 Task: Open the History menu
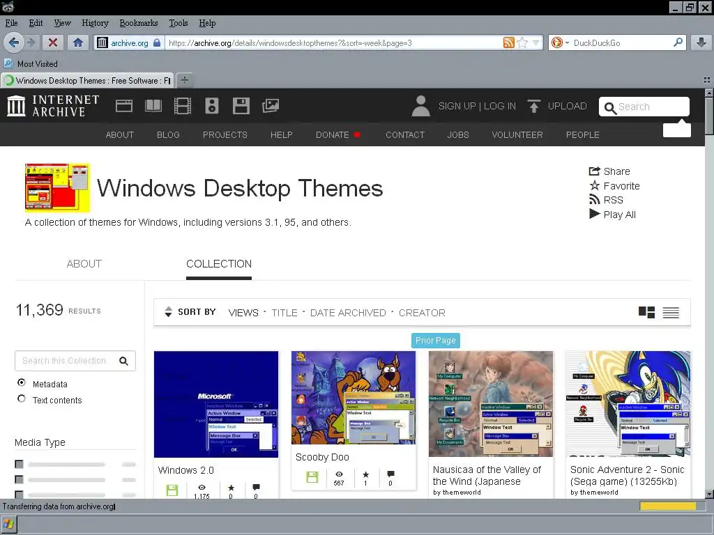point(95,23)
